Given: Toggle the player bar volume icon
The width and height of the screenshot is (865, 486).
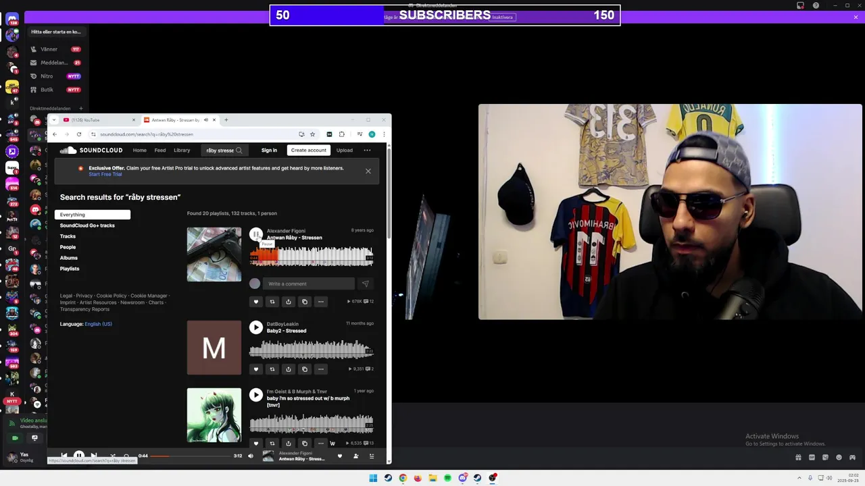Looking at the screenshot, I should [251, 456].
